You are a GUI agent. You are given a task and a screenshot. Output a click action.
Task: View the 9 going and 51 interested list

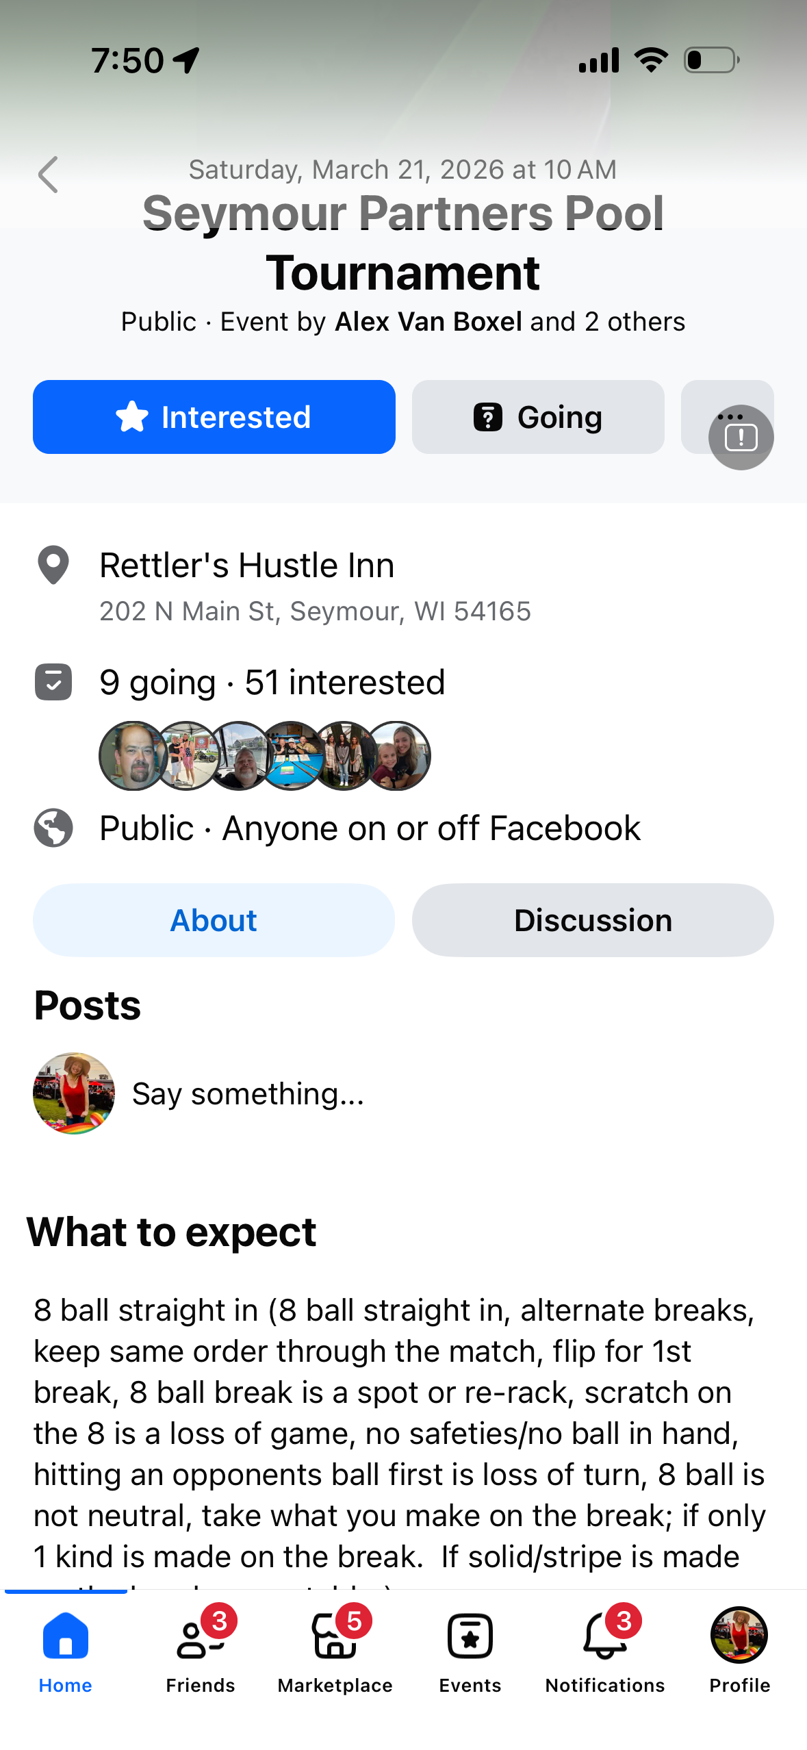click(272, 683)
